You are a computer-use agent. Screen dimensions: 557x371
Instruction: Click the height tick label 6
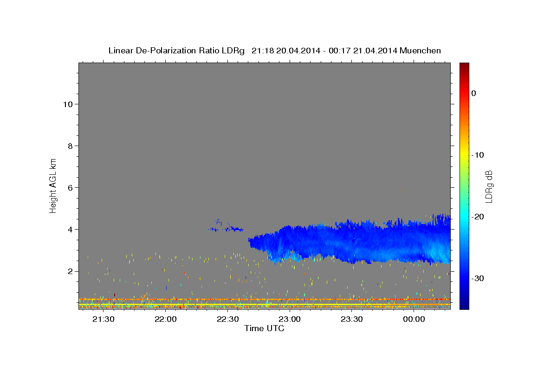(69, 188)
